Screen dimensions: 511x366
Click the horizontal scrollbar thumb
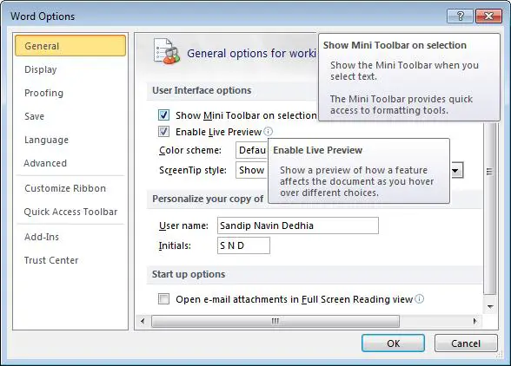click(275, 321)
